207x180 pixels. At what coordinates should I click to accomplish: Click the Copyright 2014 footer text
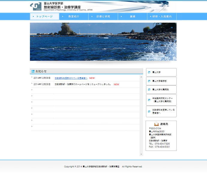[103, 166]
